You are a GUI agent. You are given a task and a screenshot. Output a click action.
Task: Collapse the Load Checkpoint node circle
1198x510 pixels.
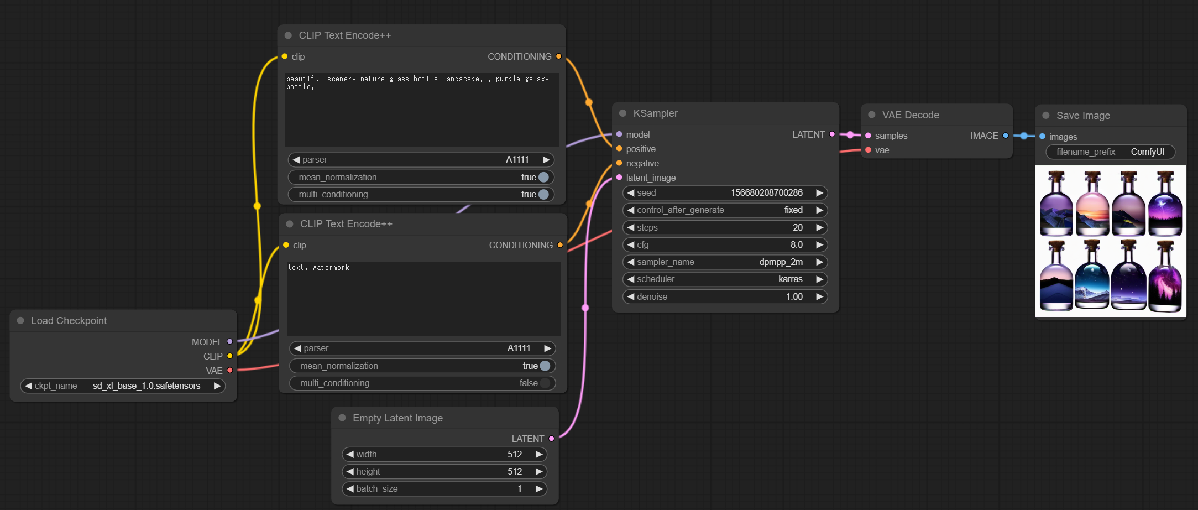(20, 320)
